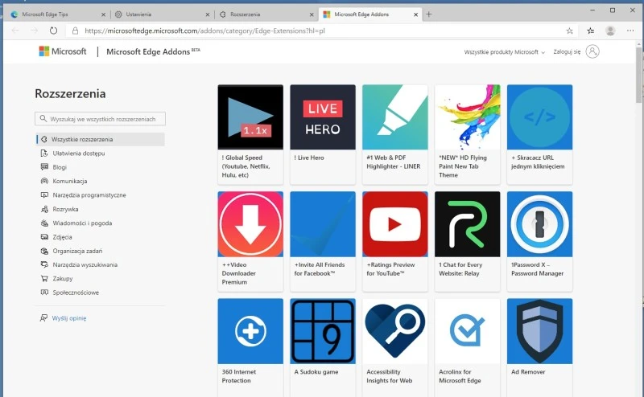Viewport: 644px width, 397px height.
Task: Open the LINER highlighter extension icon
Action: point(394,117)
